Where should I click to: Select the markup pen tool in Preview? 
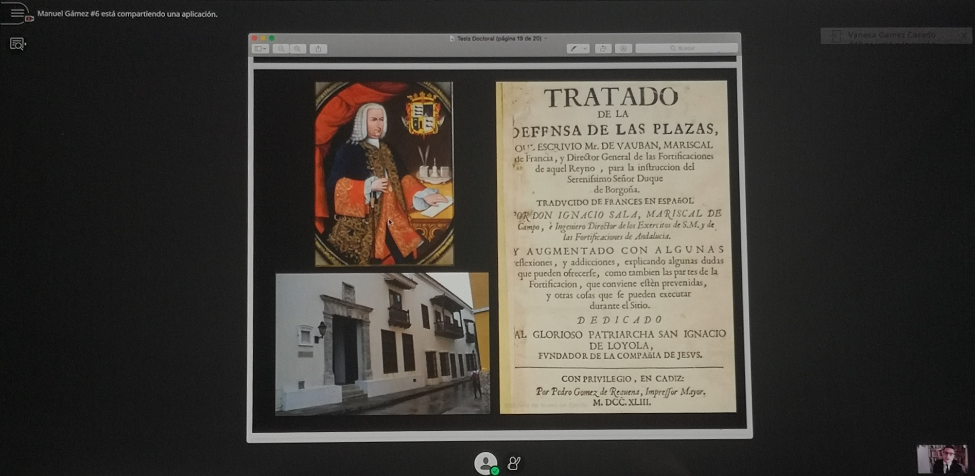[573, 48]
